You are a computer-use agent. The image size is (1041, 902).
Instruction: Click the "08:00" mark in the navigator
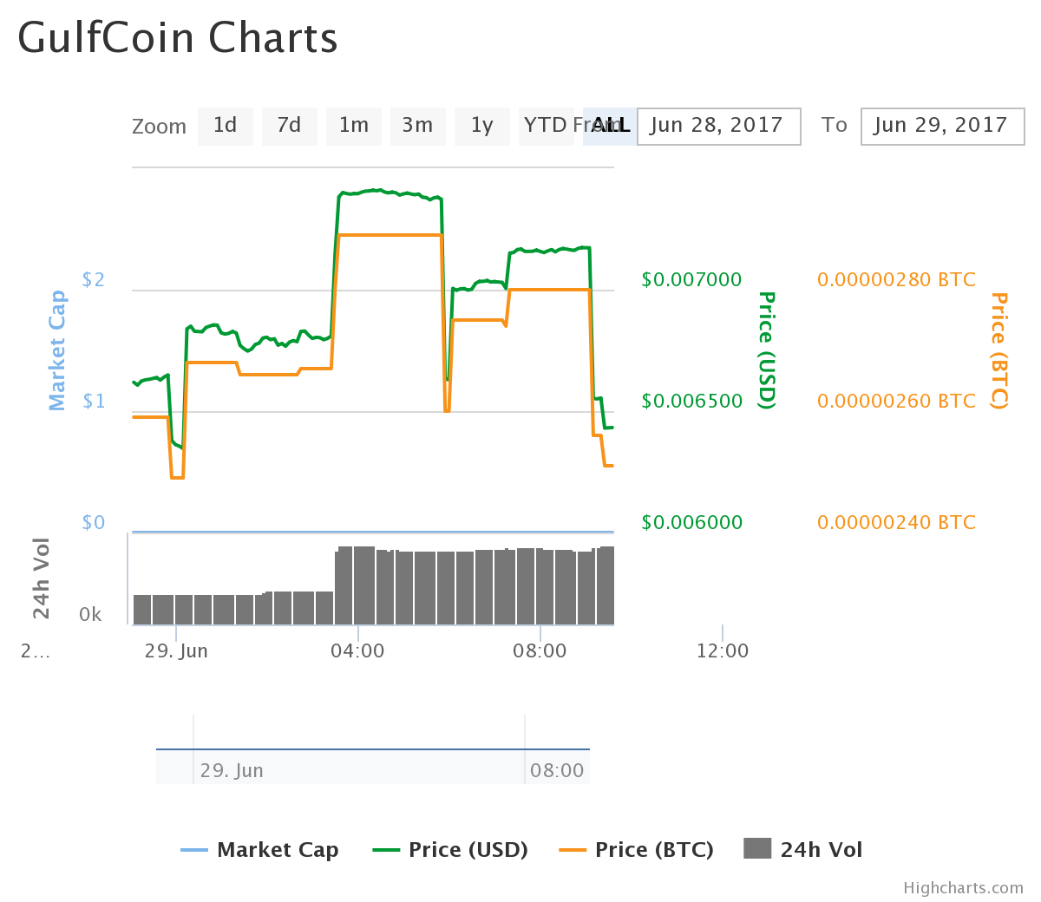(x=556, y=769)
